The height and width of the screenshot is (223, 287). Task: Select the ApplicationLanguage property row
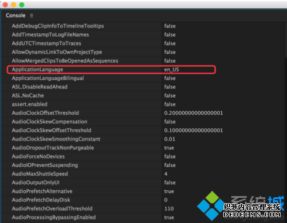tap(111, 70)
